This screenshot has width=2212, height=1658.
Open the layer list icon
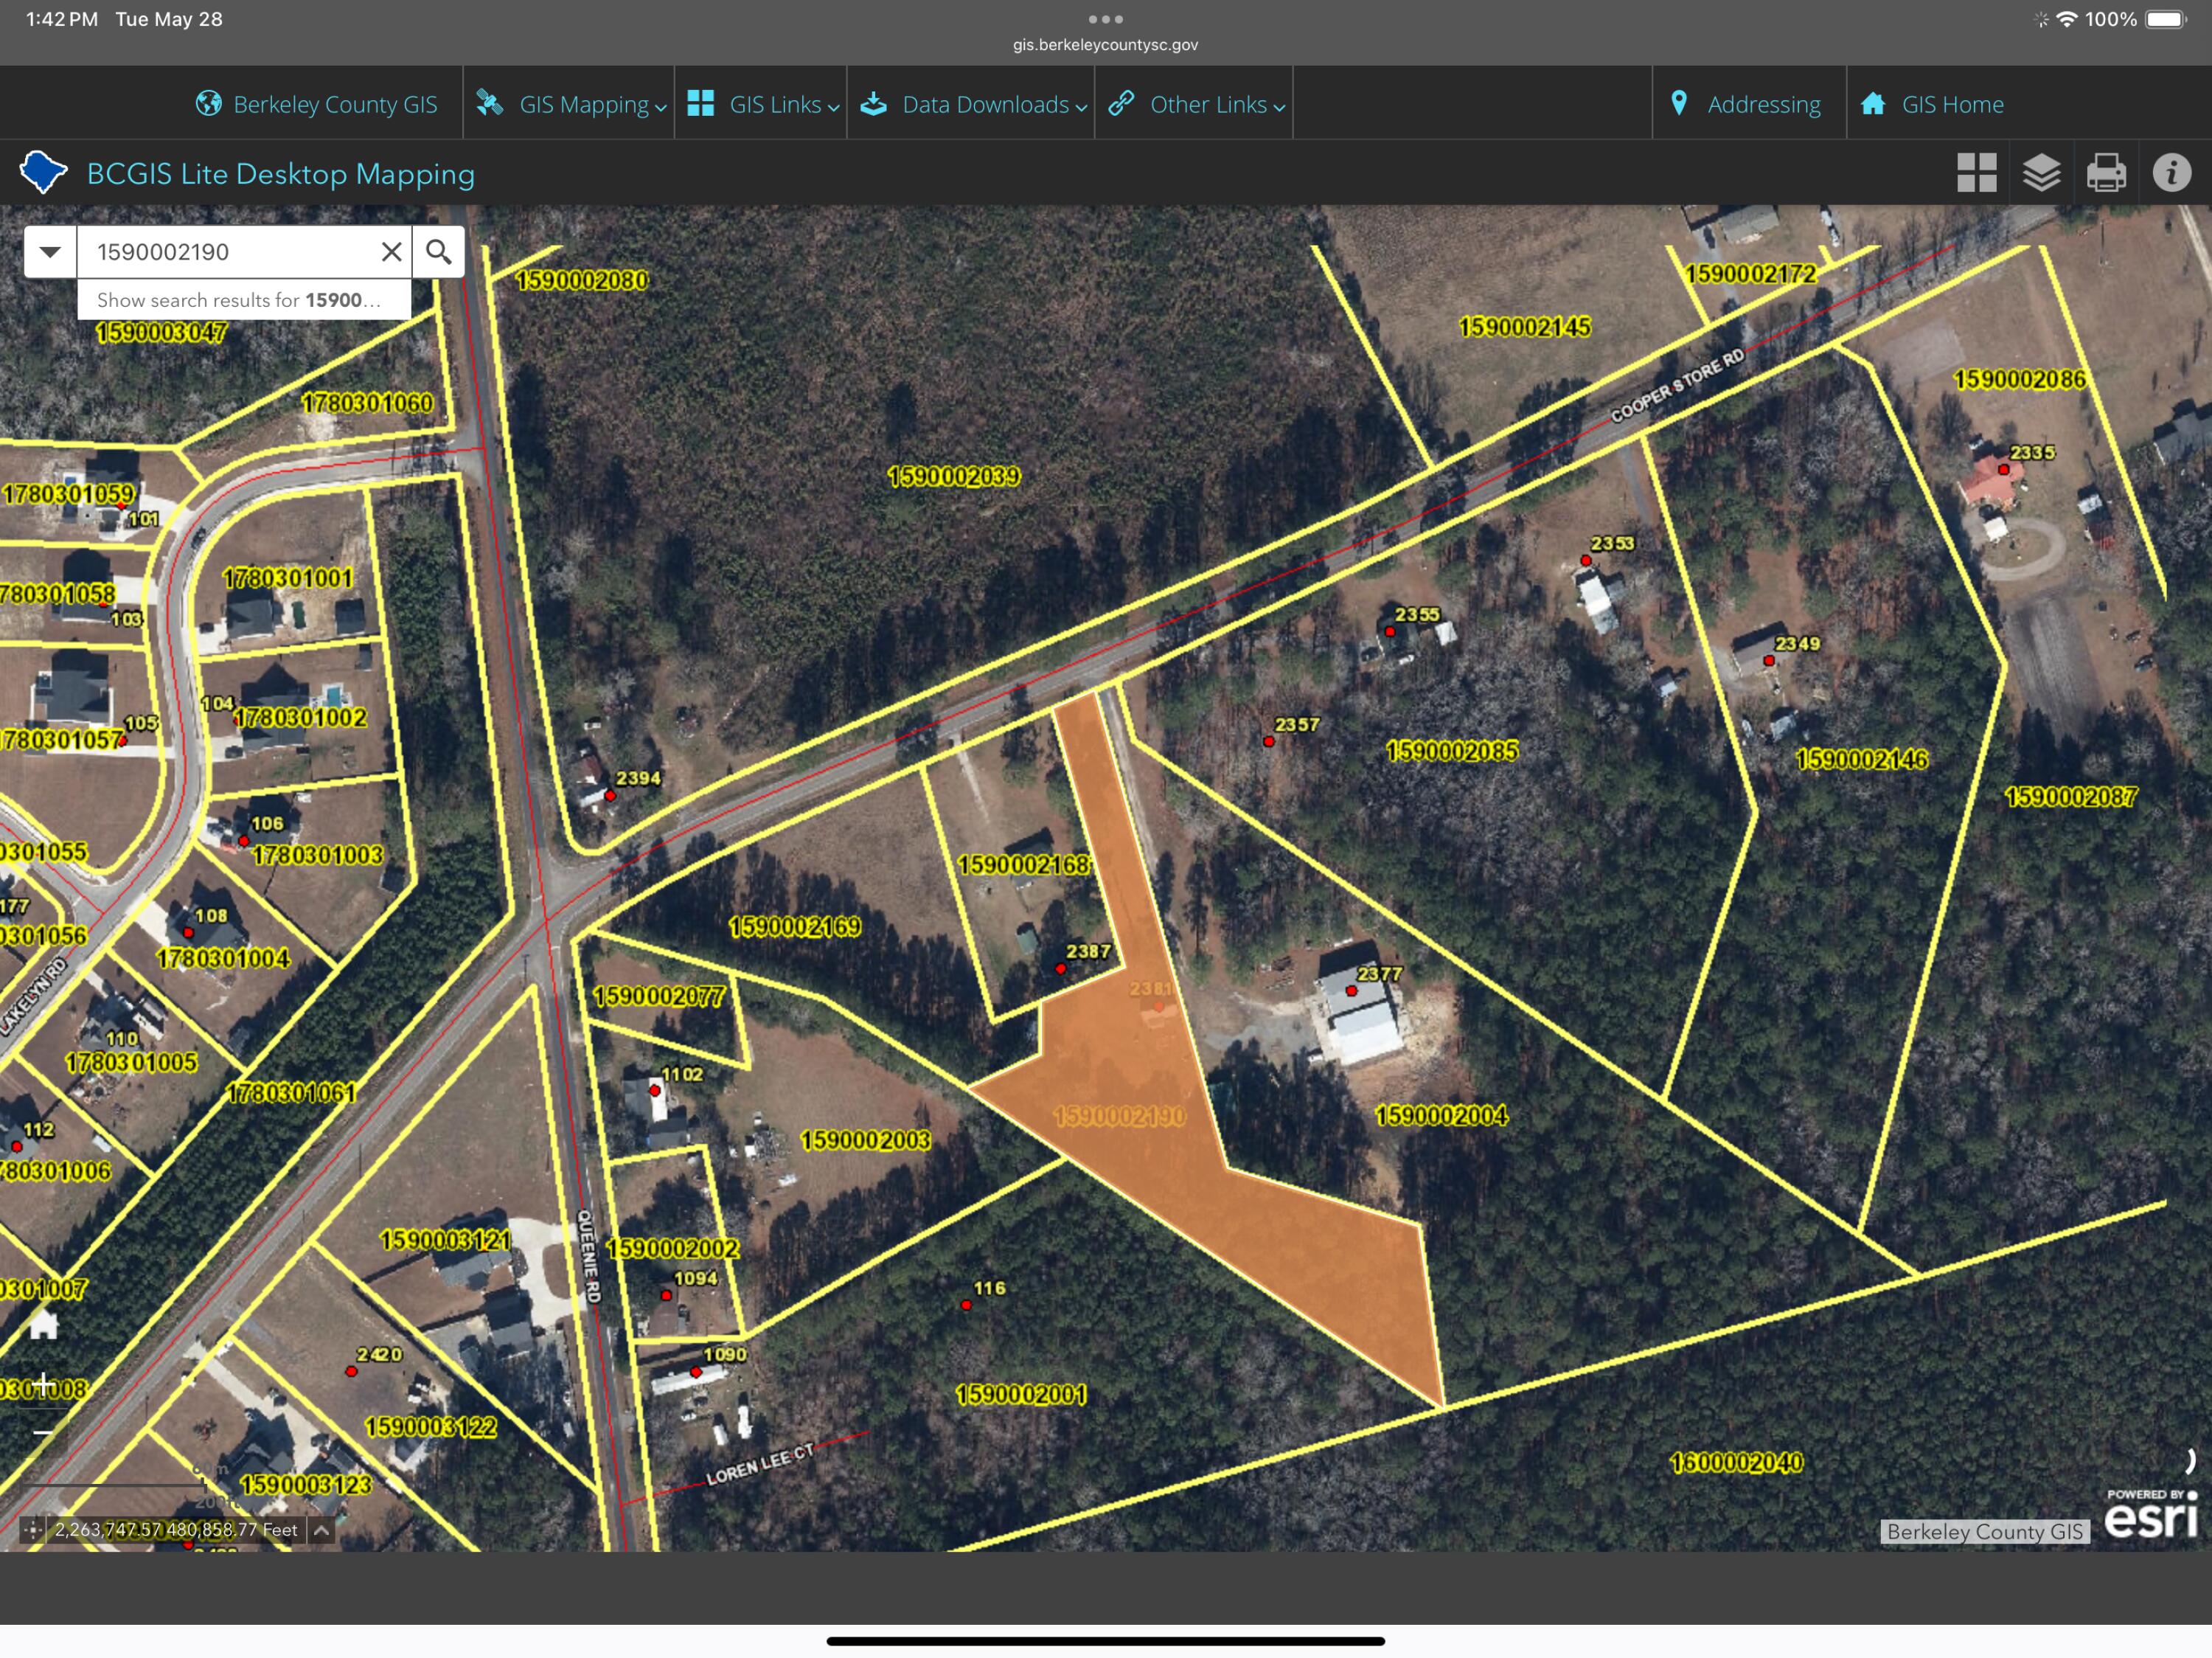coord(2041,173)
